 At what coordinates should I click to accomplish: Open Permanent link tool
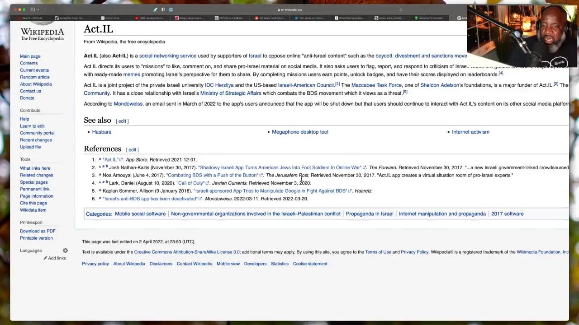click(x=34, y=189)
